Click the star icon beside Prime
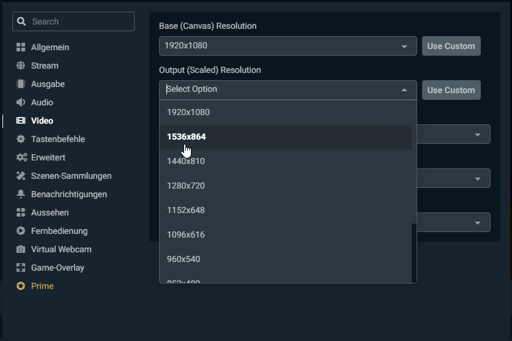 click(x=21, y=286)
